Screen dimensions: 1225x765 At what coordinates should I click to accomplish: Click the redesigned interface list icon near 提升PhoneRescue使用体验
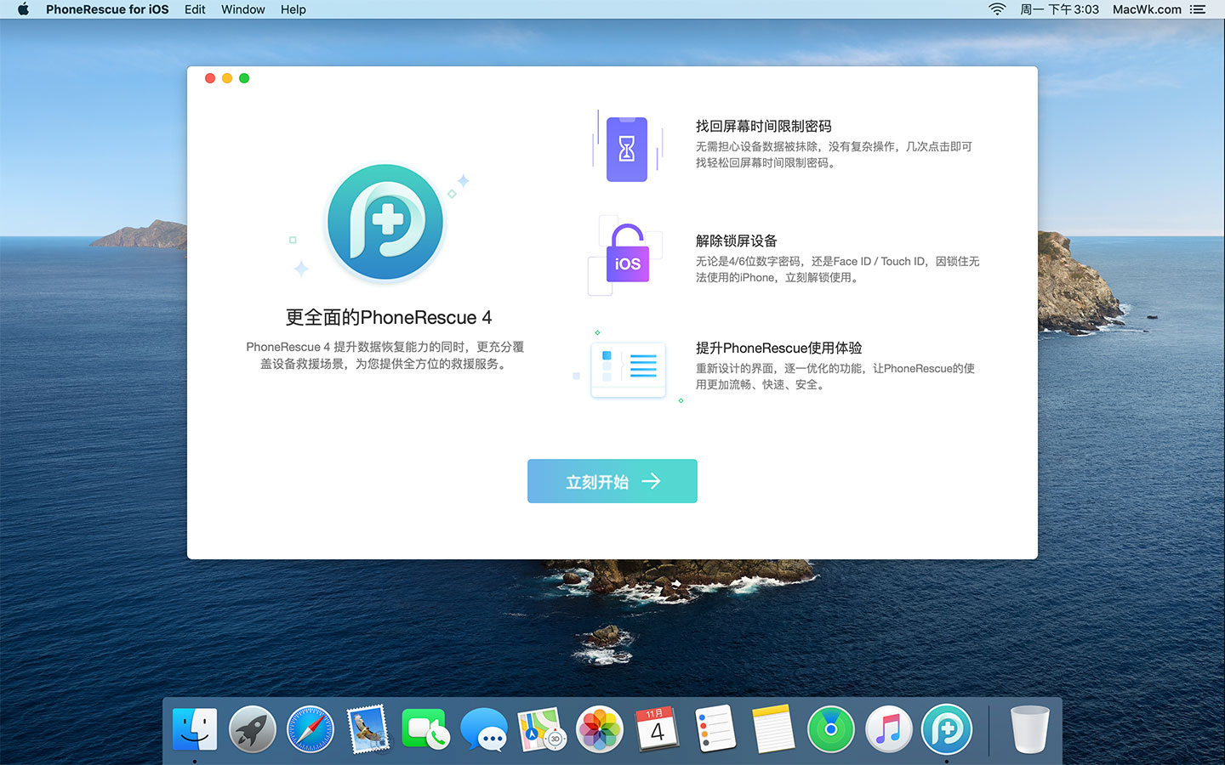point(628,369)
